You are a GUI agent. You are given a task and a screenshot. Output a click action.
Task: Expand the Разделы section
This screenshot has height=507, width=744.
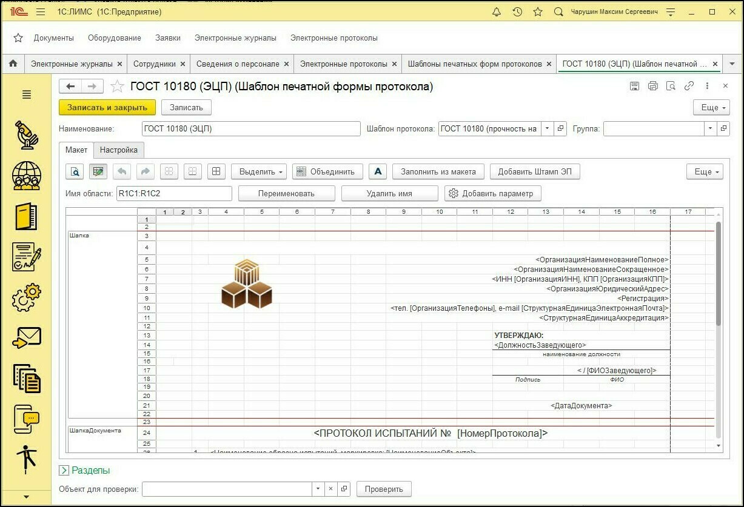(x=64, y=470)
